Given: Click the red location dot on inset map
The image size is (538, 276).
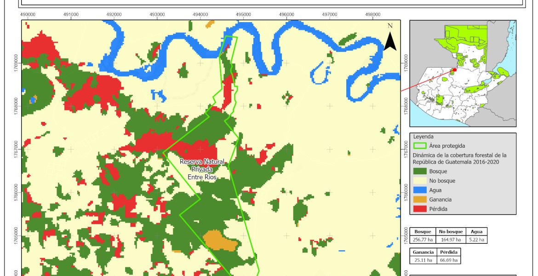Looking at the screenshot, I should 454,70.
